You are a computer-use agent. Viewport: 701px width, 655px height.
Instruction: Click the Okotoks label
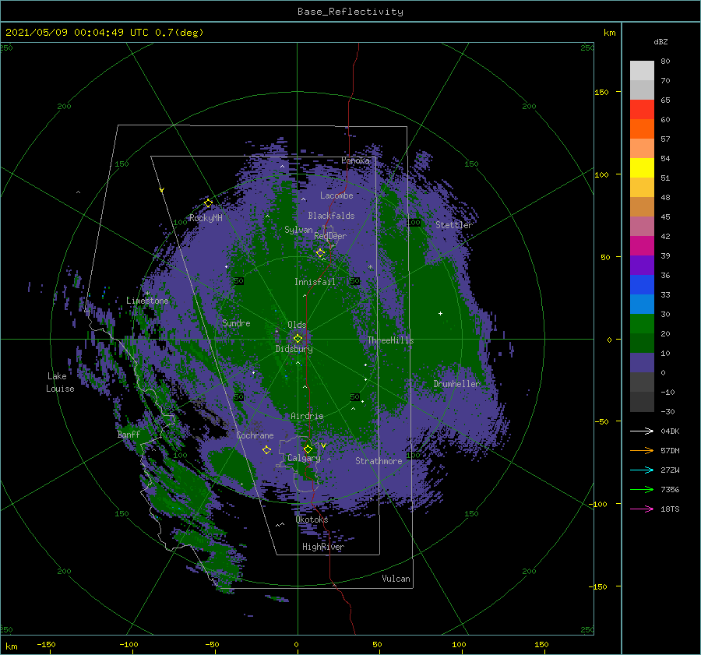point(312,519)
